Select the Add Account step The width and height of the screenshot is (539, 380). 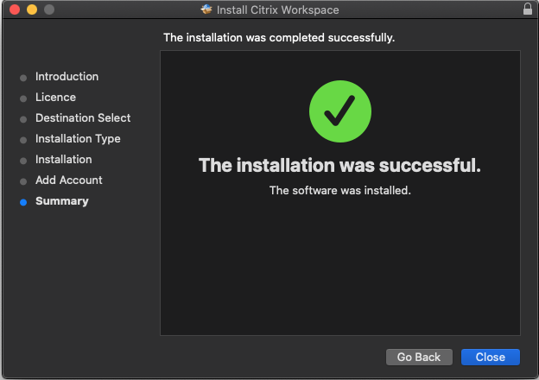[69, 180]
